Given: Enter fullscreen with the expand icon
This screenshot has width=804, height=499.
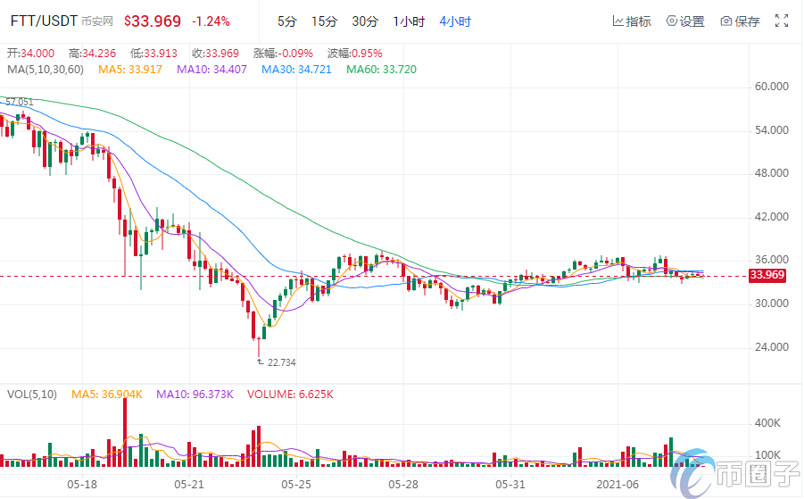Looking at the screenshot, I should (782, 21).
